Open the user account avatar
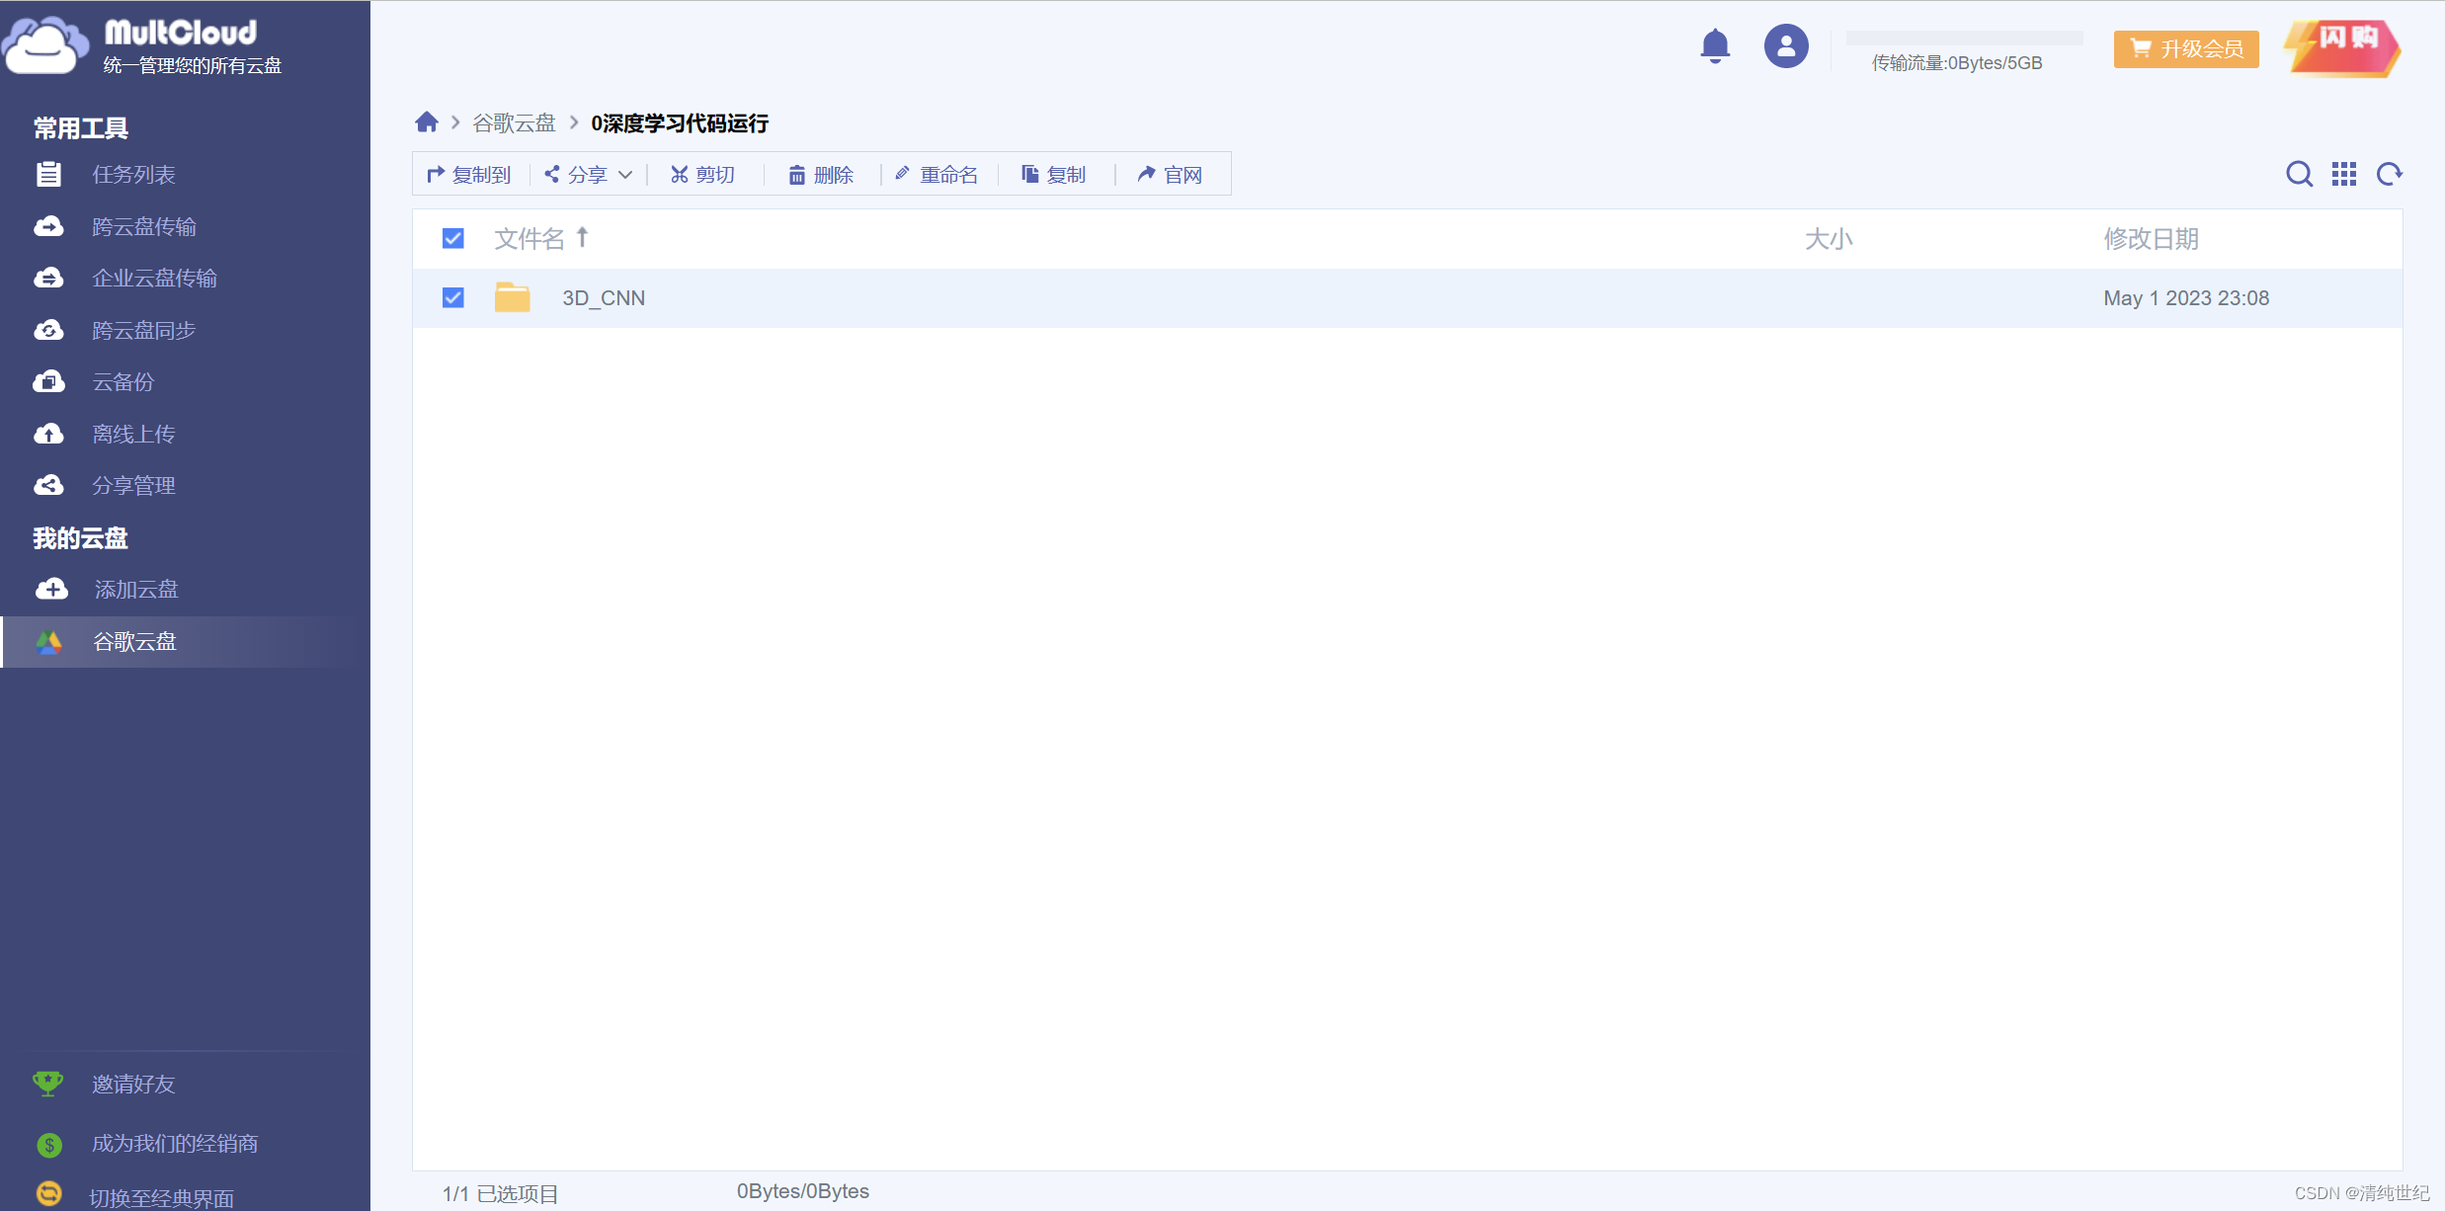This screenshot has width=2445, height=1211. [1786, 45]
